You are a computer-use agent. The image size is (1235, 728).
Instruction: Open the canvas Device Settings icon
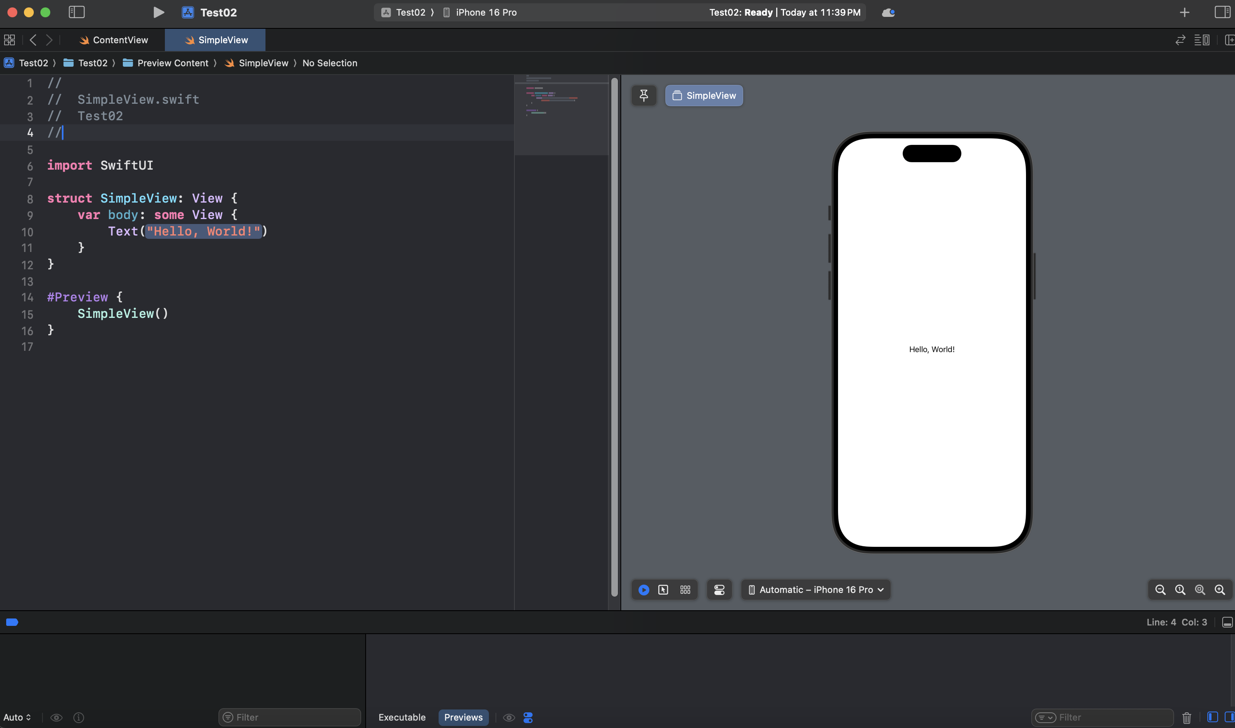pos(719,590)
